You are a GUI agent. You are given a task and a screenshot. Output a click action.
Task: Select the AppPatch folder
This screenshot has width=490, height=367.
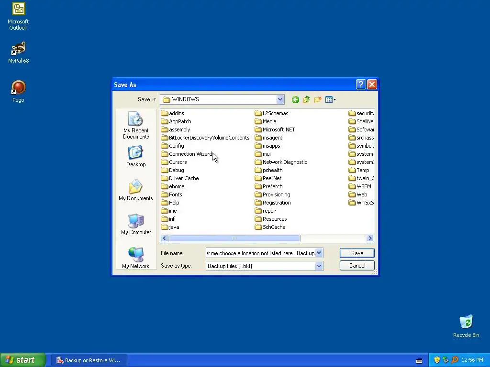tap(176, 121)
